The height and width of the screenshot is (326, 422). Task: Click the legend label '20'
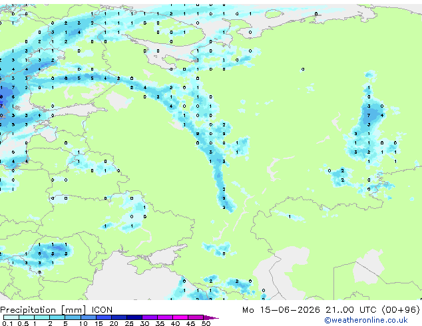pos(114,323)
